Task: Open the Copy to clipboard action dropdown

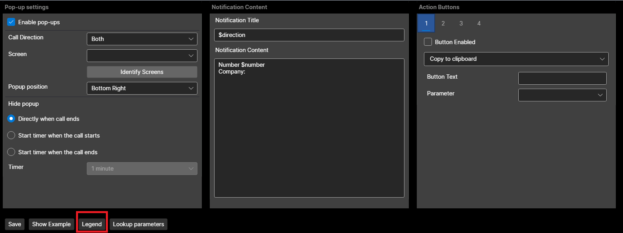Action: tap(516, 59)
